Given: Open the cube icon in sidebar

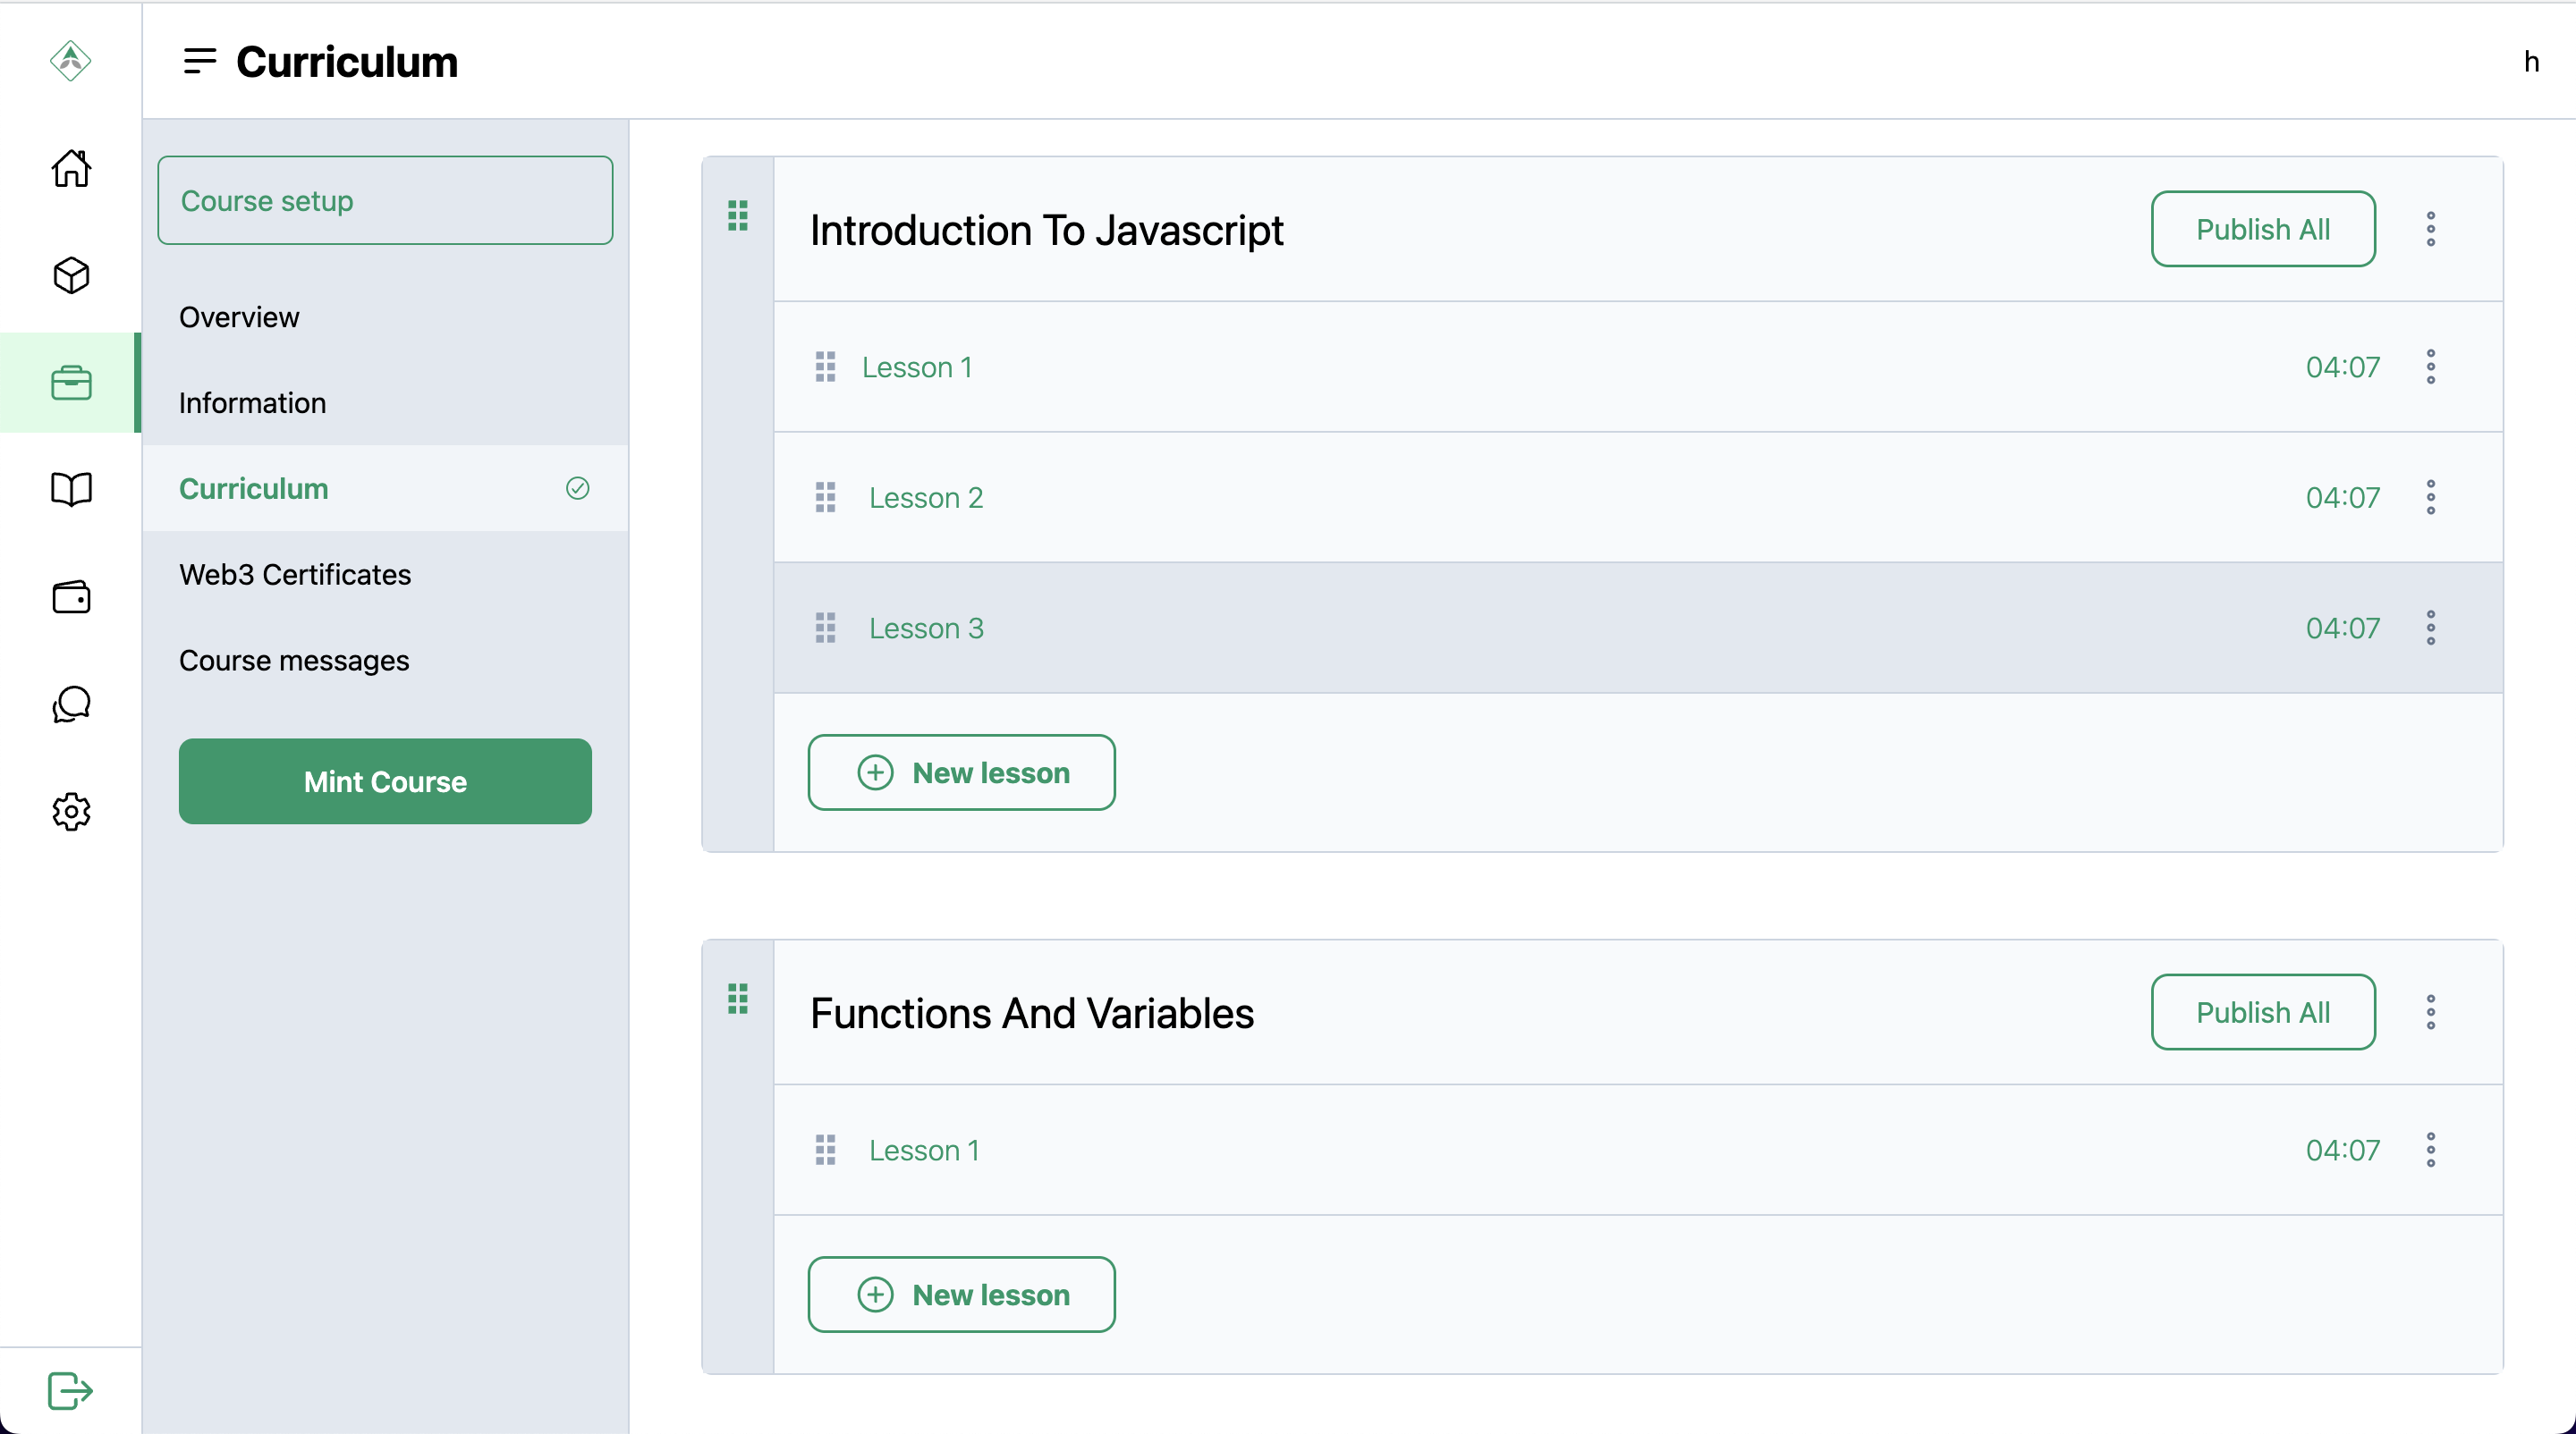Looking at the screenshot, I should tap(71, 274).
